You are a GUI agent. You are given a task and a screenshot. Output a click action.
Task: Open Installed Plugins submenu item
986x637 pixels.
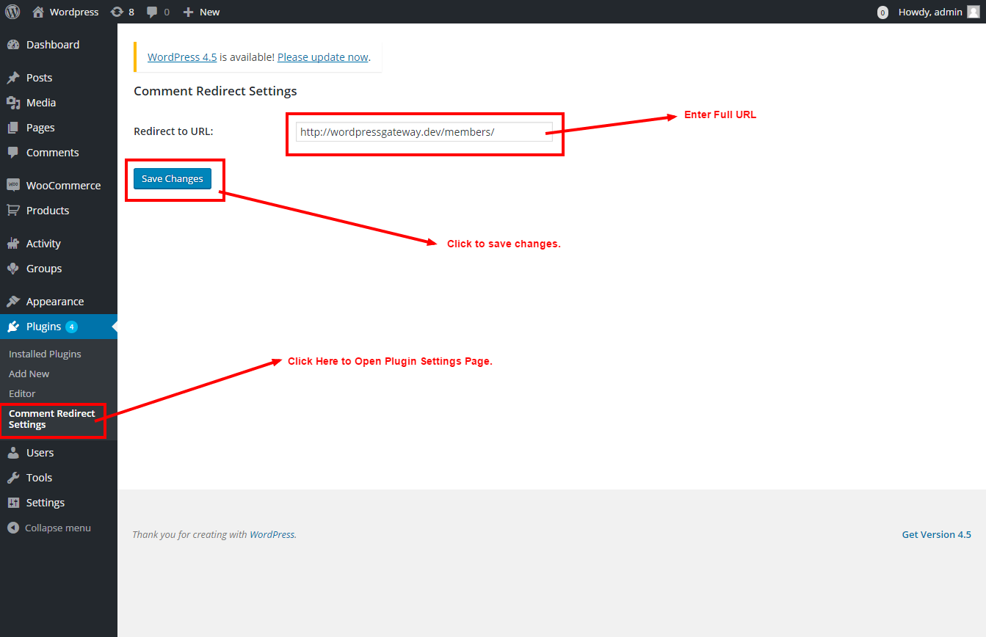click(x=45, y=354)
